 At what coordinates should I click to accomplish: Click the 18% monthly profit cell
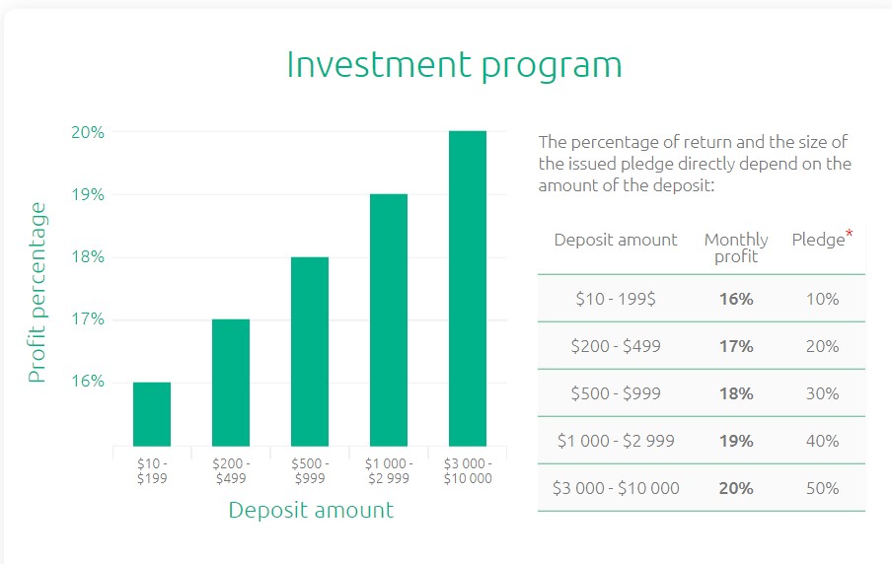point(736,393)
